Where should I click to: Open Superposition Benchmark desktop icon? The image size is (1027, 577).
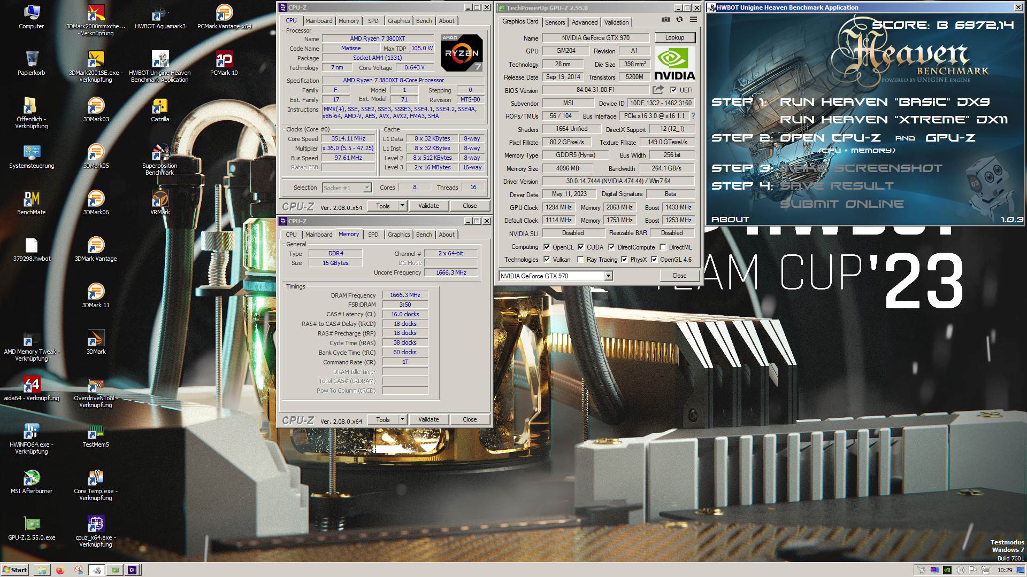160,159
